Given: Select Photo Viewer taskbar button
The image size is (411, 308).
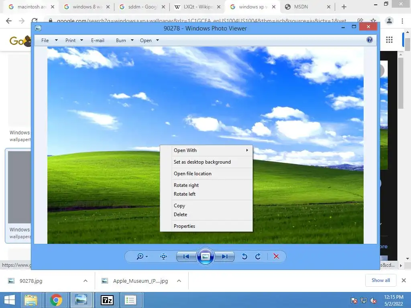Looking at the screenshot, I should (81, 300).
